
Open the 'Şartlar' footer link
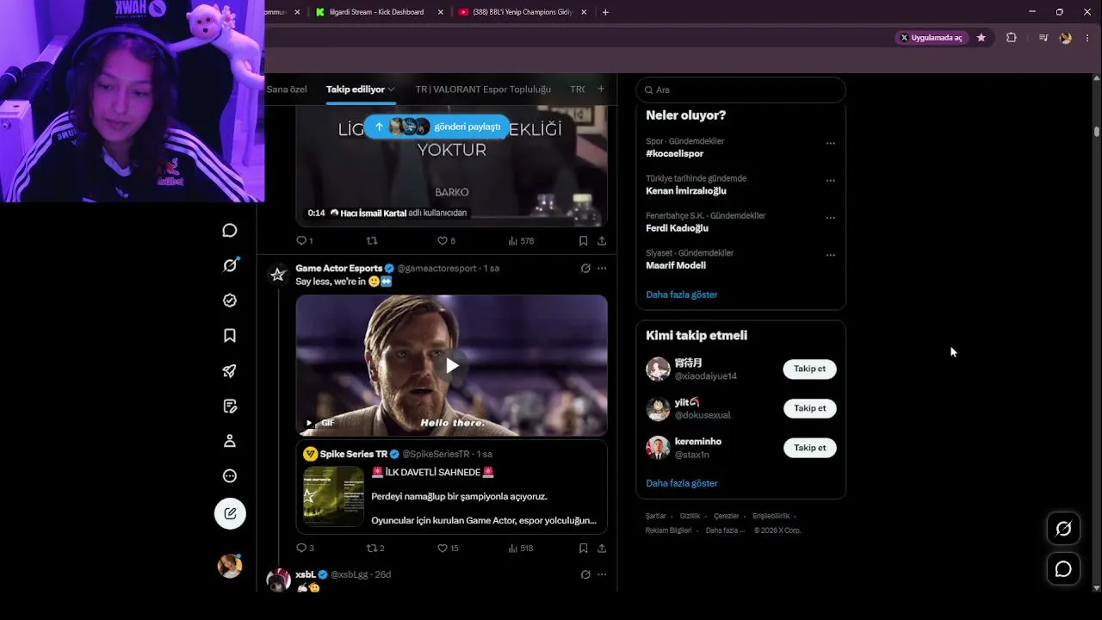pyautogui.click(x=656, y=516)
